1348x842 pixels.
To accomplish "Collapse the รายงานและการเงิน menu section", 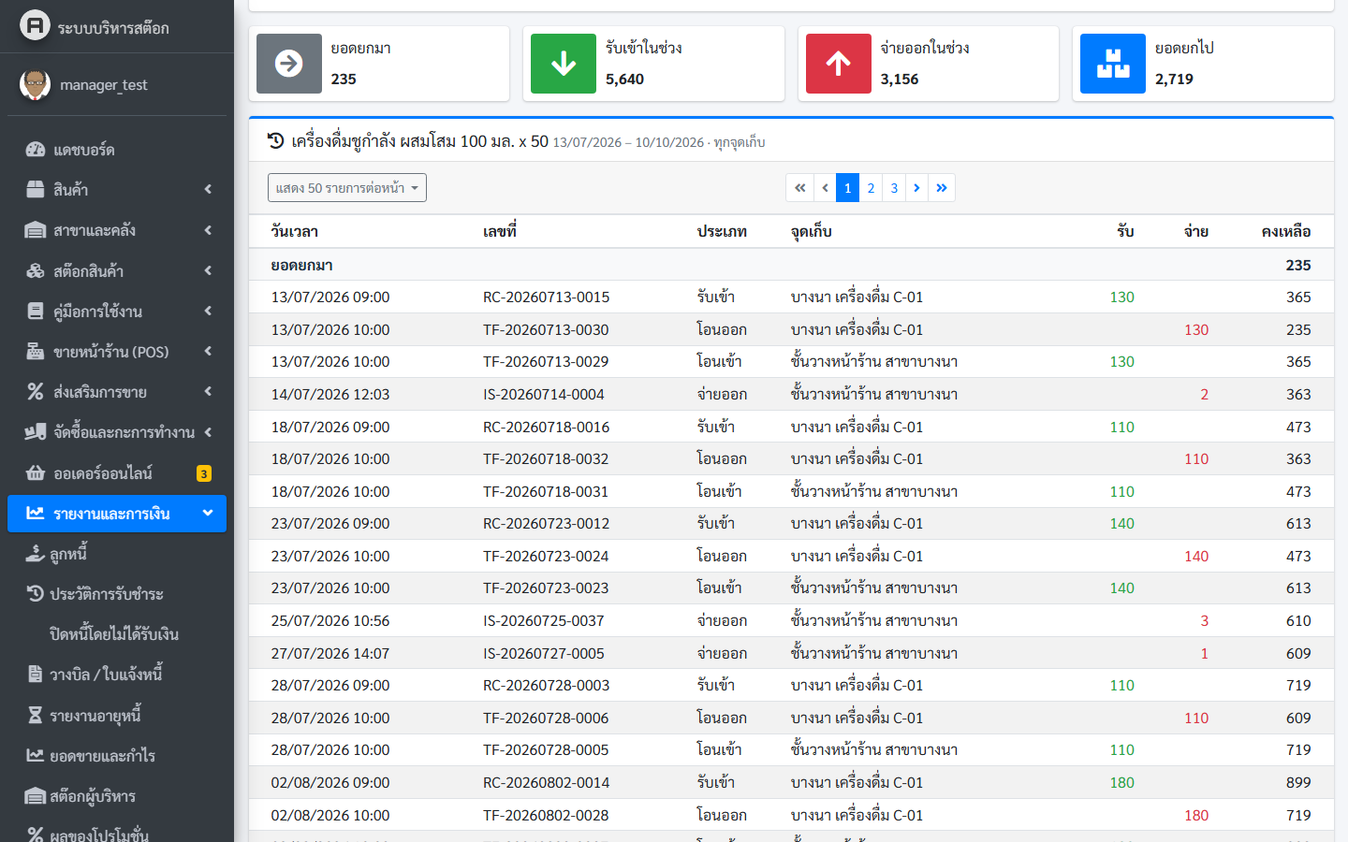I will coord(117,514).
